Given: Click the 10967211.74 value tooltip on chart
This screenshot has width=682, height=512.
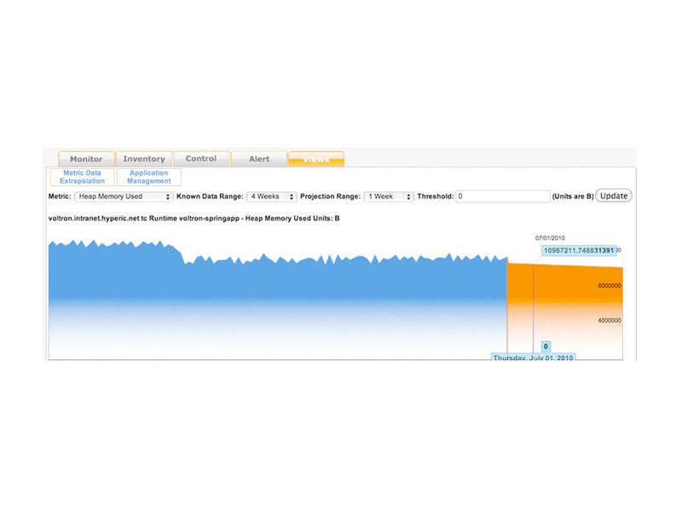Looking at the screenshot, I should 579,250.
